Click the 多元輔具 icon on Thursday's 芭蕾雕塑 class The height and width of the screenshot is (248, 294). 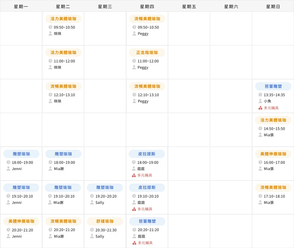[134, 243]
